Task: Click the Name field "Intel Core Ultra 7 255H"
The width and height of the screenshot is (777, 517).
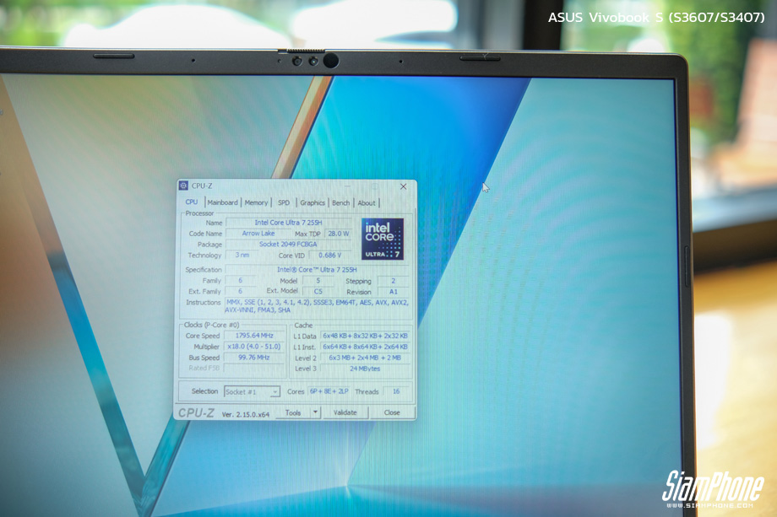Action: 288,223
